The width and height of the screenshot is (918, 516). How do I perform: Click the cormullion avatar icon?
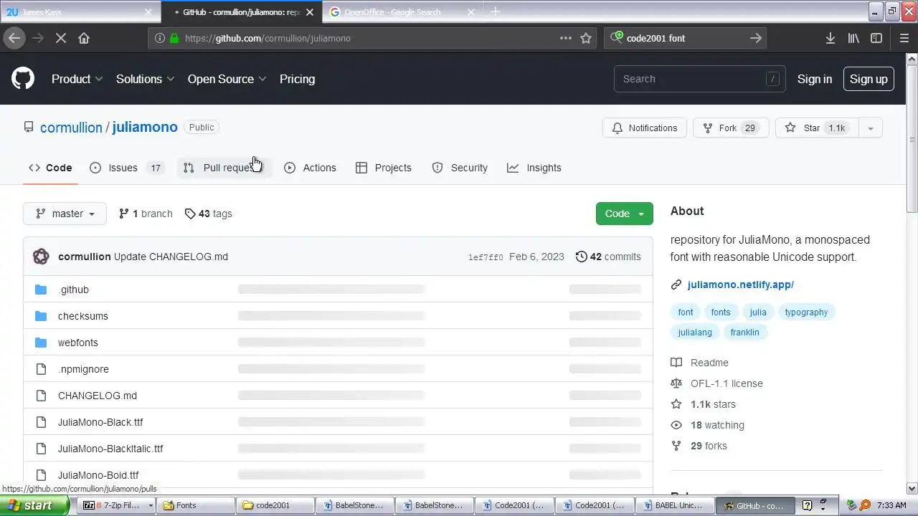pyautogui.click(x=41, y=257)
